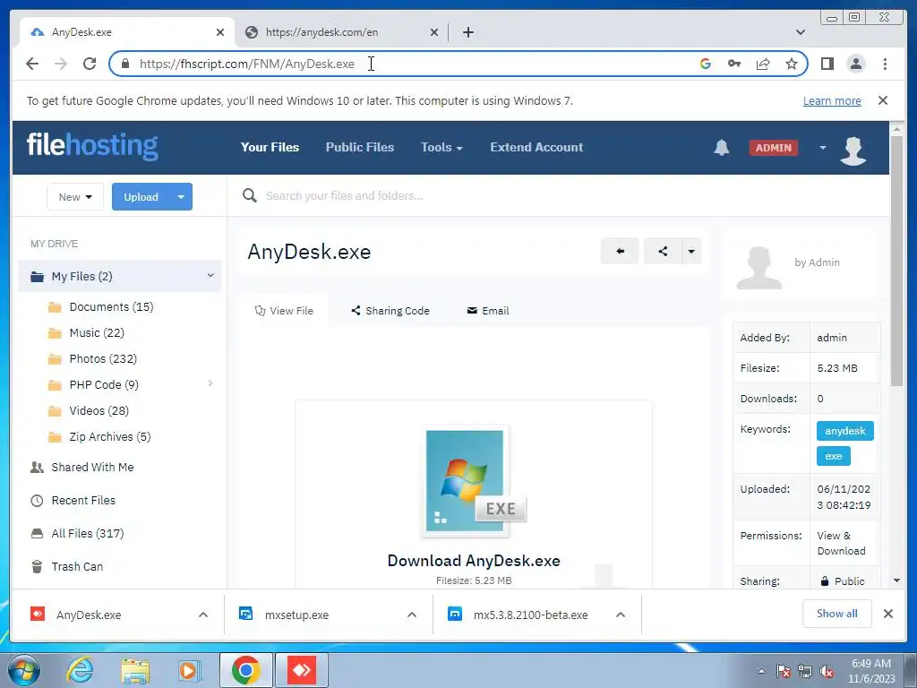Open options for mx5.3.8.2100-beta.exe download
This screenshot has width=917, height=688.
[621, 615]
